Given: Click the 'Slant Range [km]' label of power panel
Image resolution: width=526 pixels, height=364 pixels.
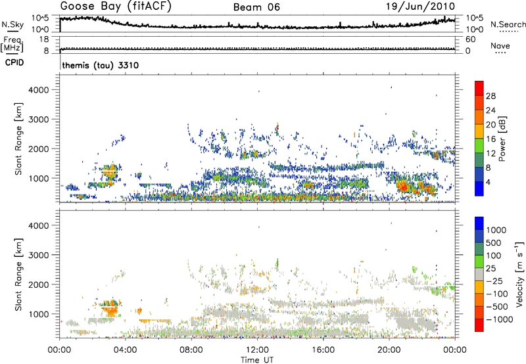Looking at the screenshot, I should coord(18,139).
